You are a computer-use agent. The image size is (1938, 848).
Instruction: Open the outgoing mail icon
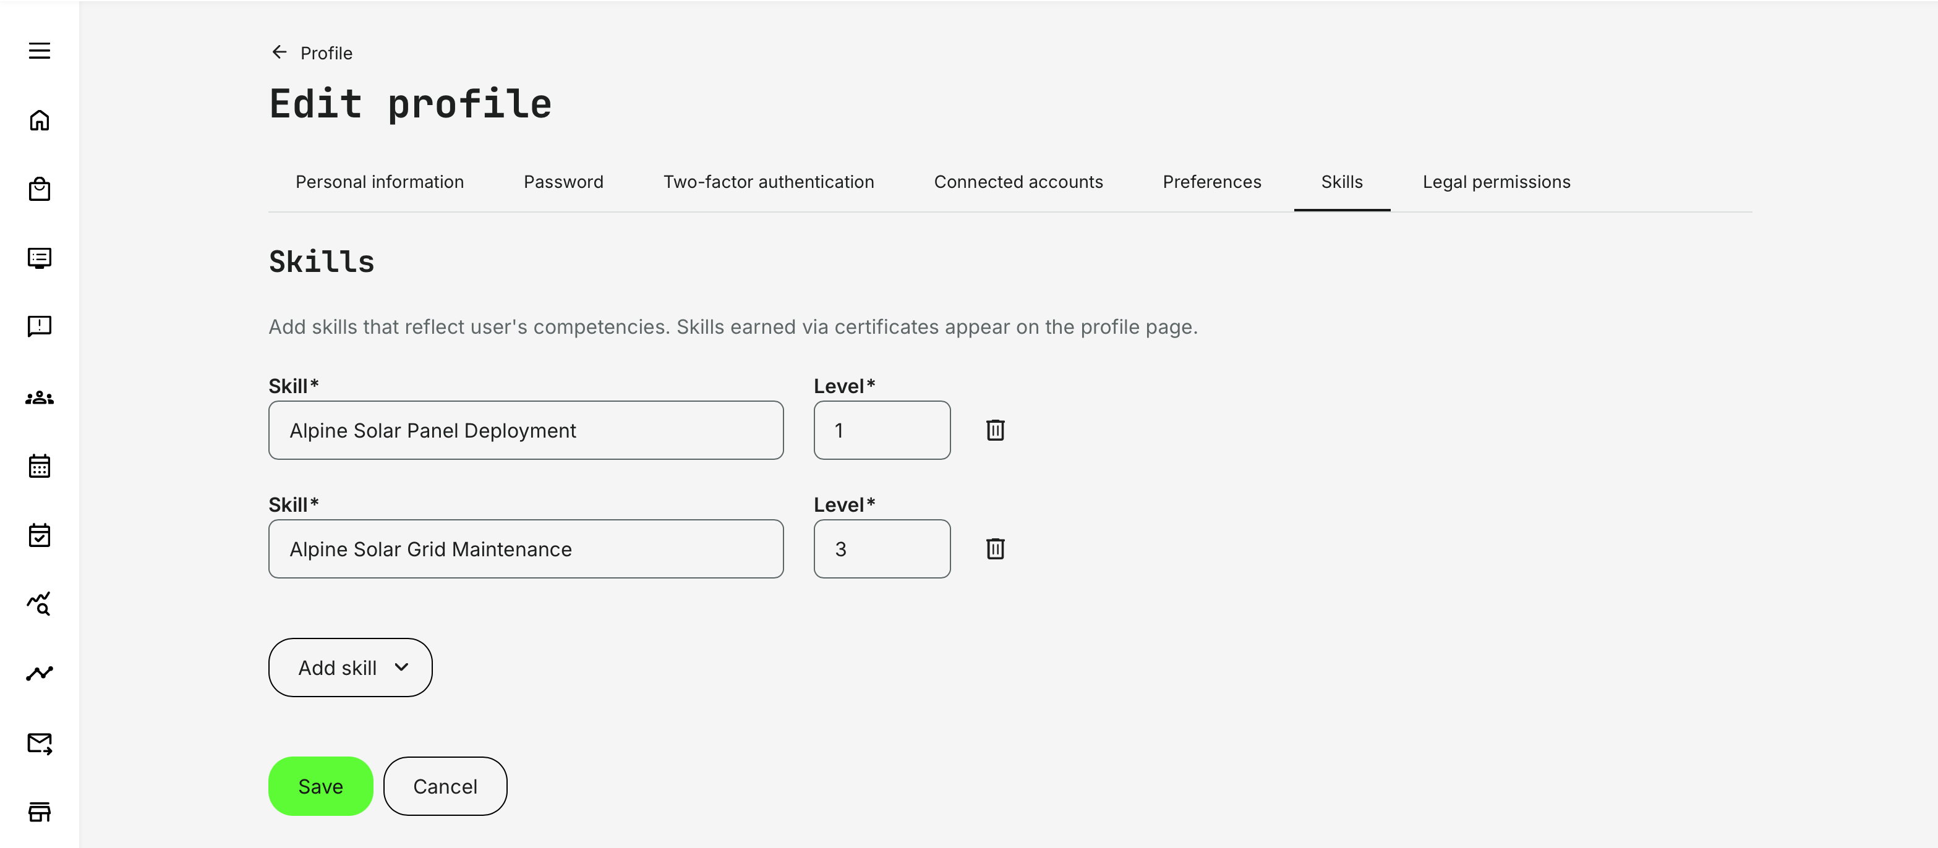pos(38,744)
